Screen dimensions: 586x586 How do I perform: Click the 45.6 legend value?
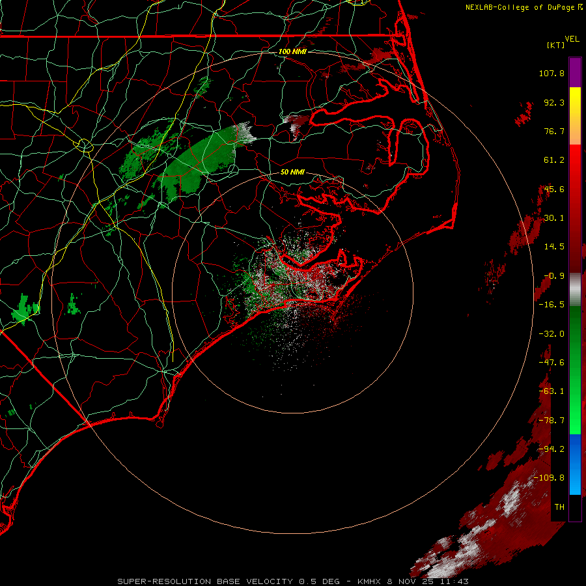[x=554, y=189]
